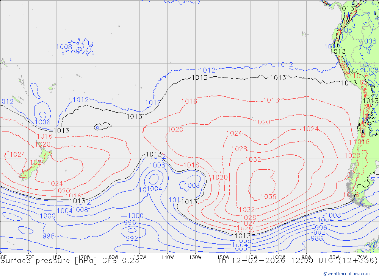Click the 1024 label west of New Zealand

tap(17, 155)
